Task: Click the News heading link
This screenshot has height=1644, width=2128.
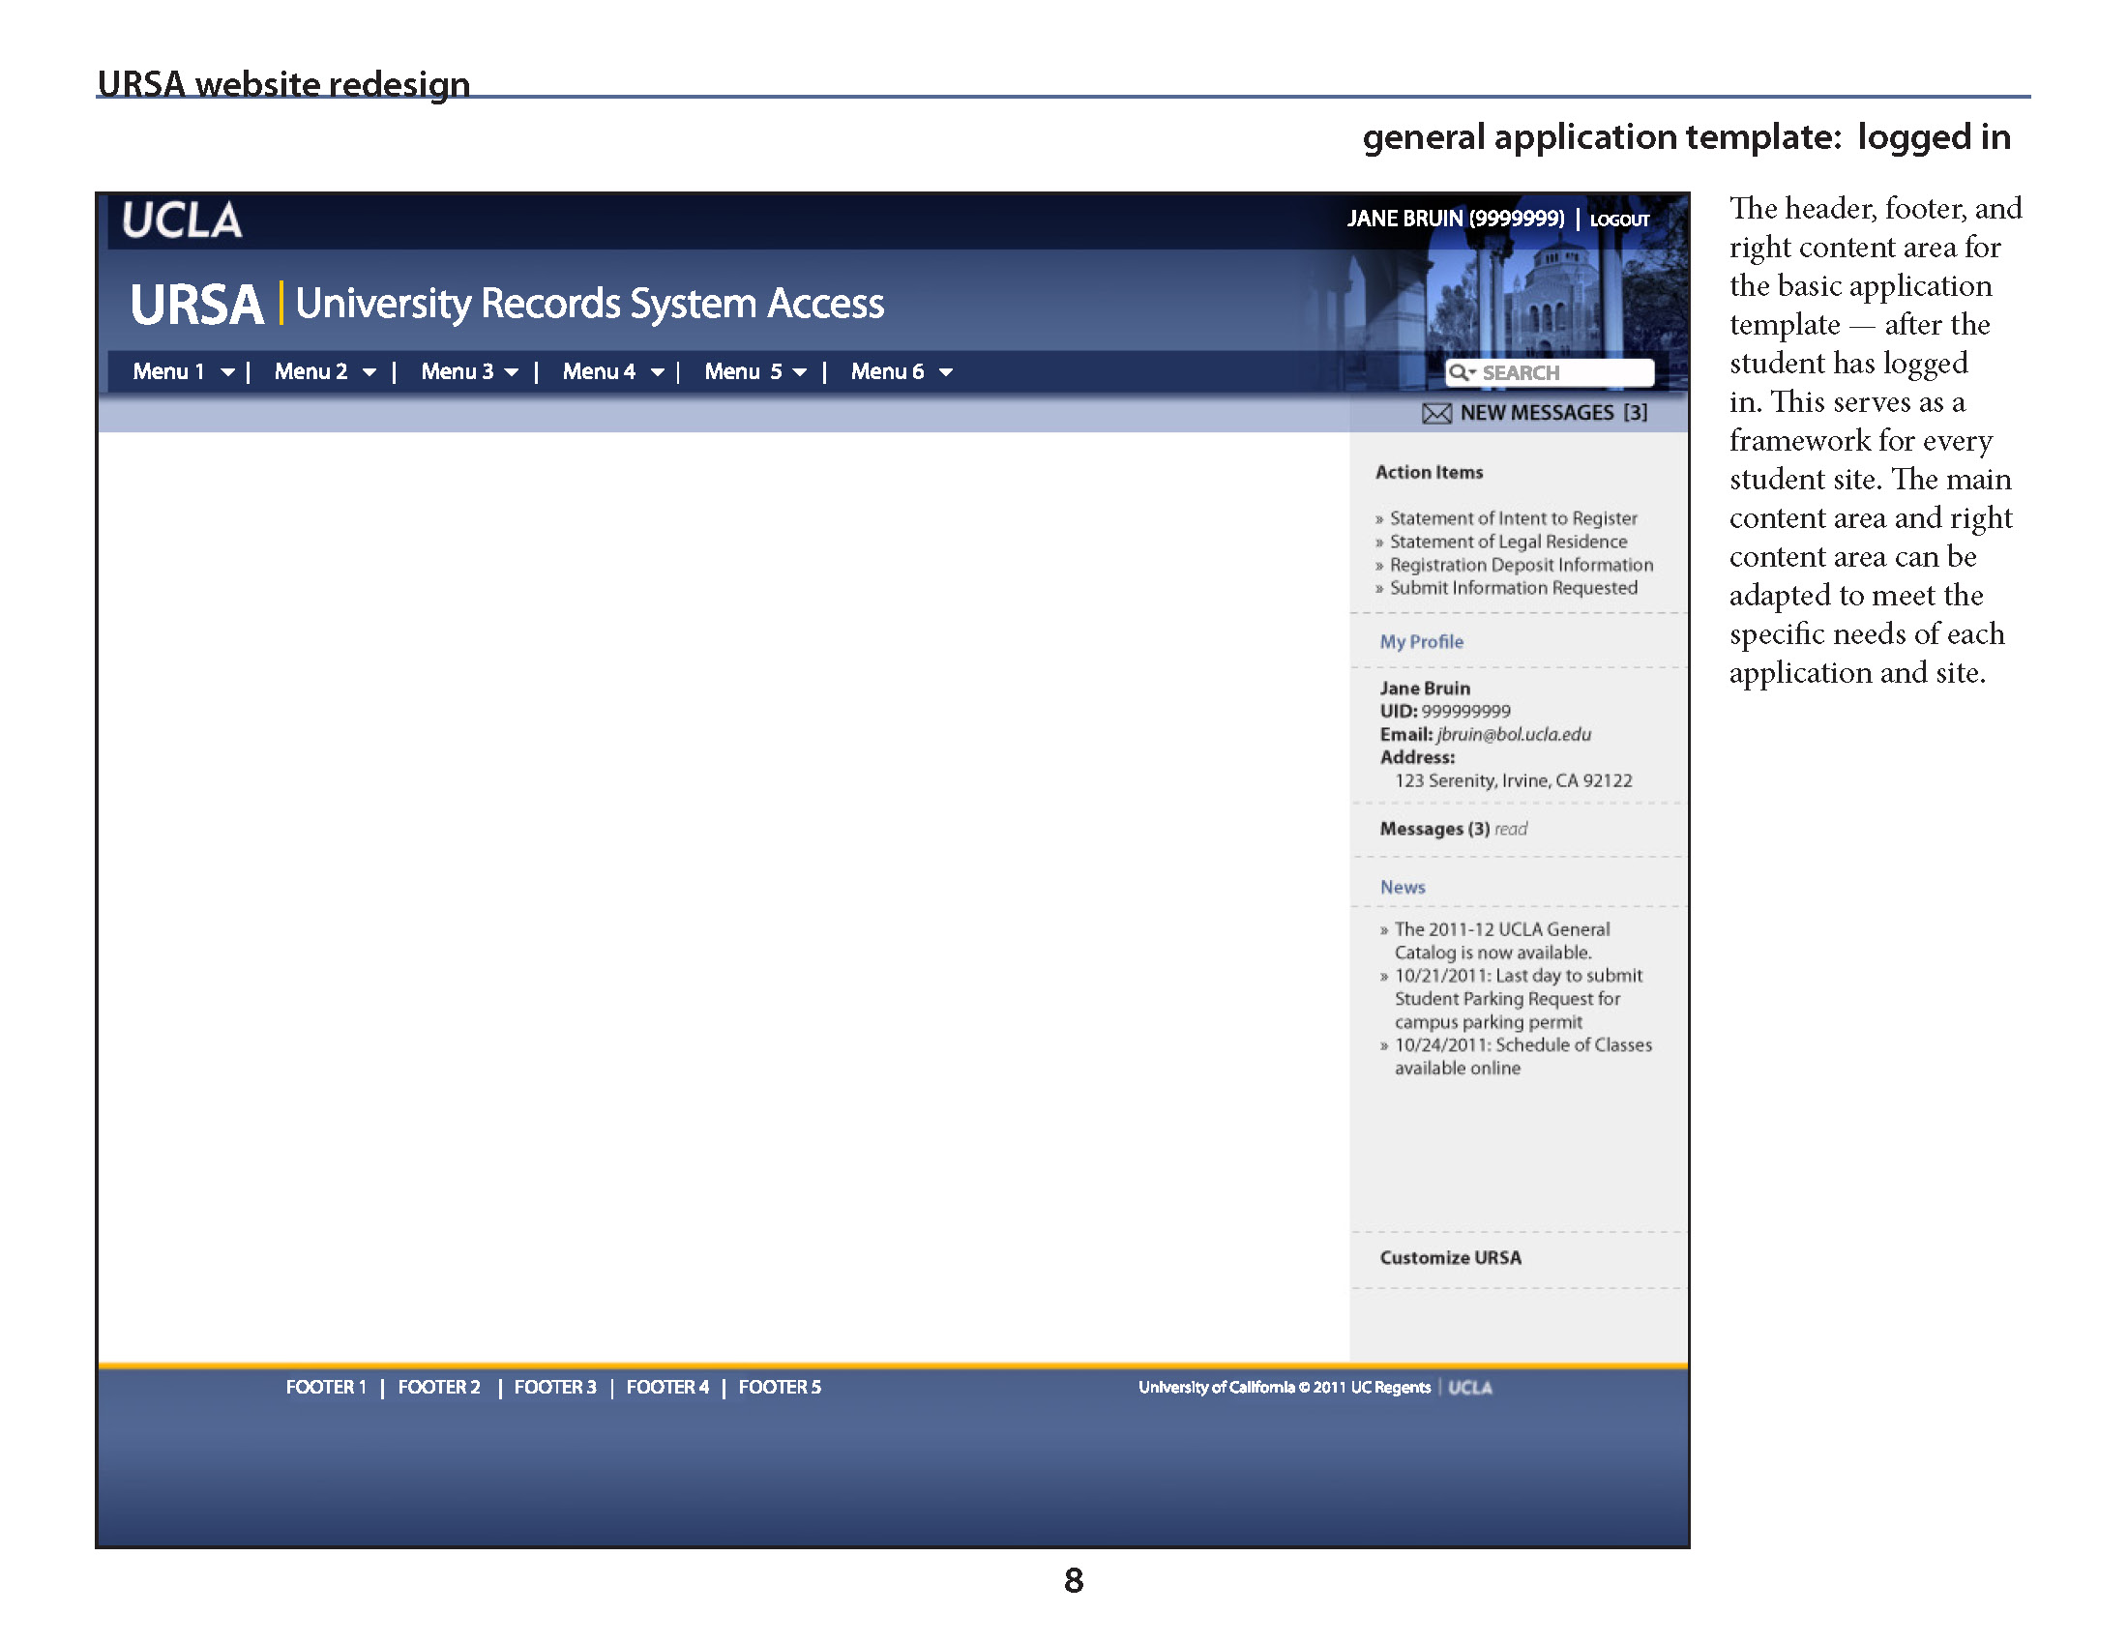Action: click(1403, 887)
